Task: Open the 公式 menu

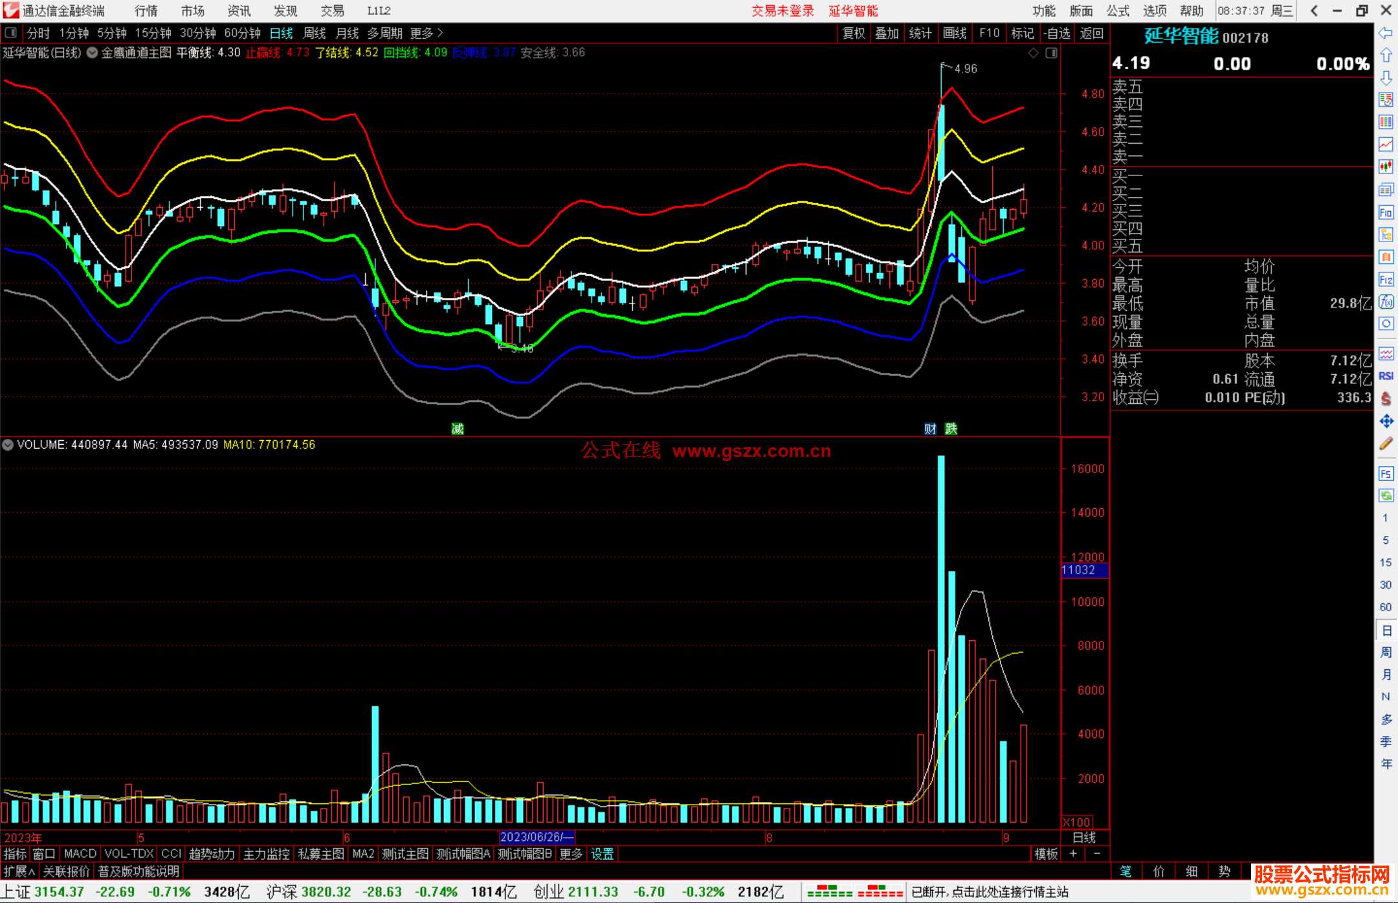Action: point(1118,10)
